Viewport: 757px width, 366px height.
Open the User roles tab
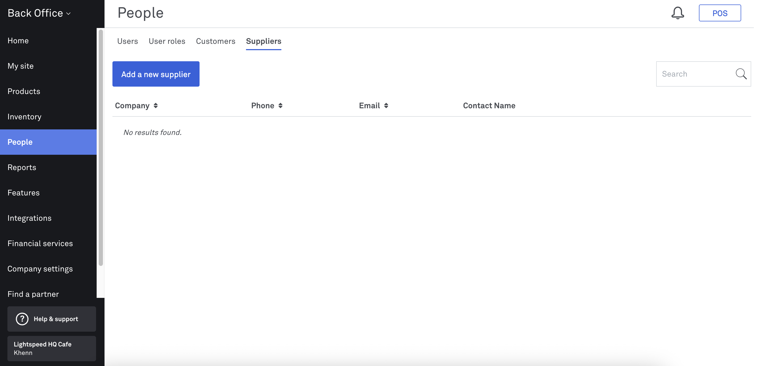click(167, 41)
